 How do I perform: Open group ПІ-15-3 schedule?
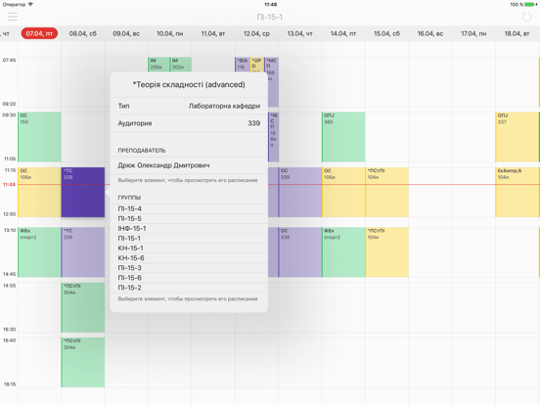click(x=189, y=268)
